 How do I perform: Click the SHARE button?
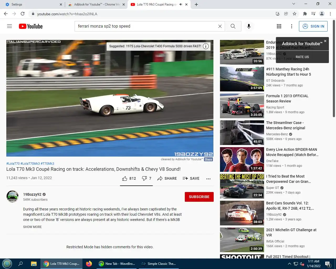click(x=167, y=178)
